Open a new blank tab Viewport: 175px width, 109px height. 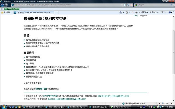pos(56,13)
